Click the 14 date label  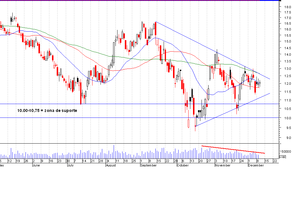click(84, 161)
